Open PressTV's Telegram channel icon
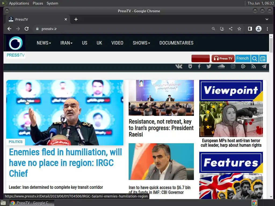This screenshot has width=275, height=206. (x=264, y=67)
